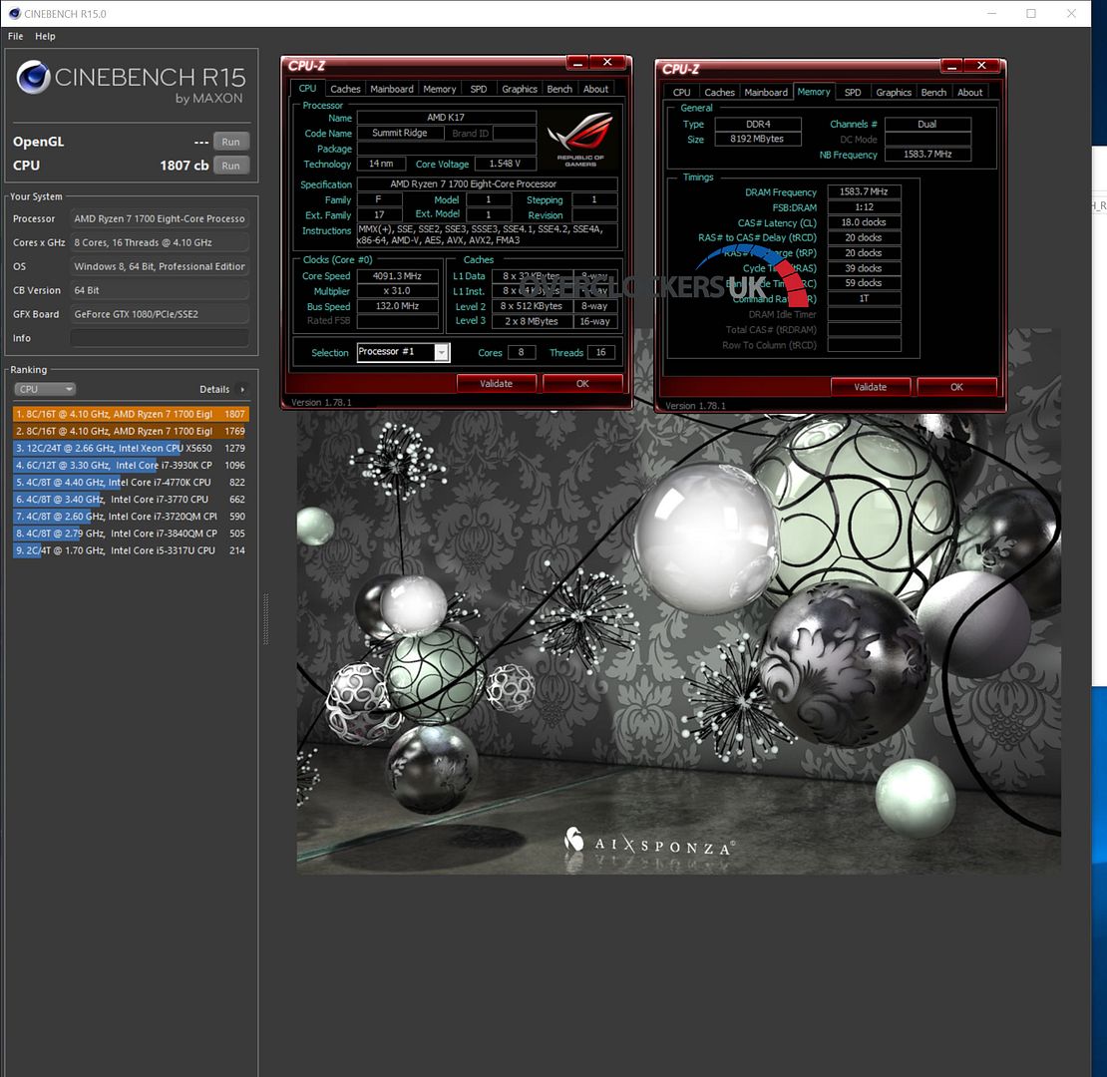Screen dimensions: 1107x1077
Task: Switch to CPU tab in right CPU-Z
Action: (x=682, y=93)
